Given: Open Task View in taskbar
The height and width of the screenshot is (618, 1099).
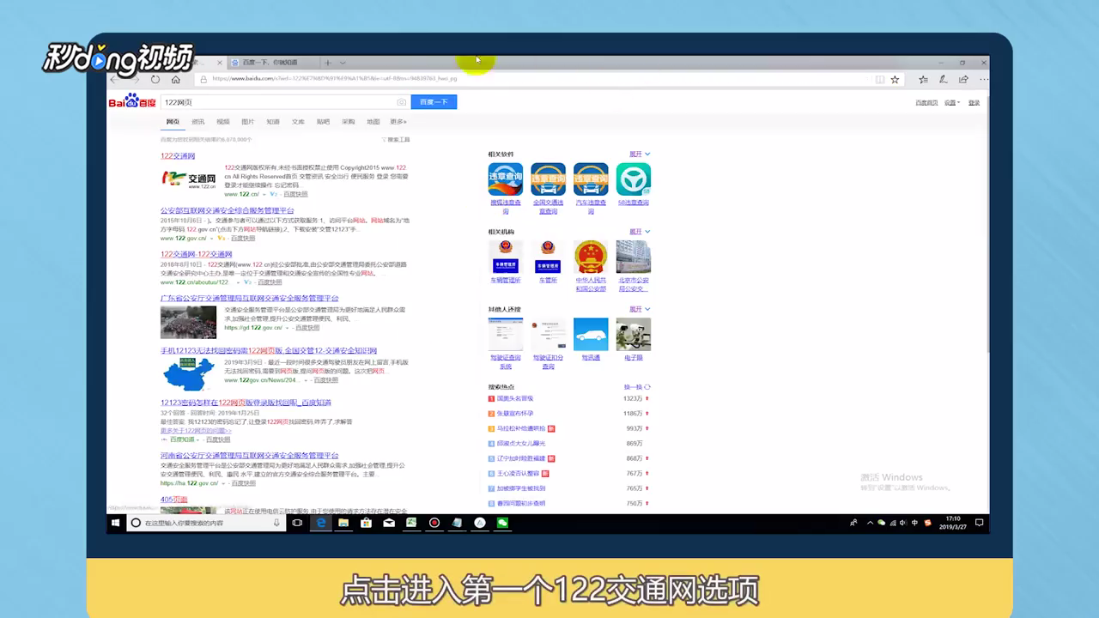Looking at the screenshot, I should [297, 523].
